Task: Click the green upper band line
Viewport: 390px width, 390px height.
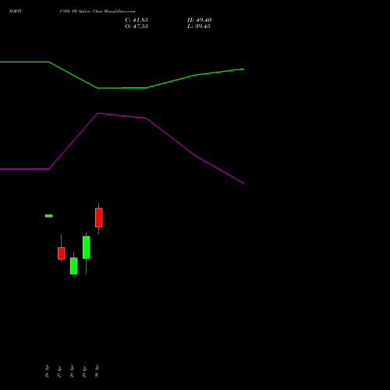Action: [122, 88]
